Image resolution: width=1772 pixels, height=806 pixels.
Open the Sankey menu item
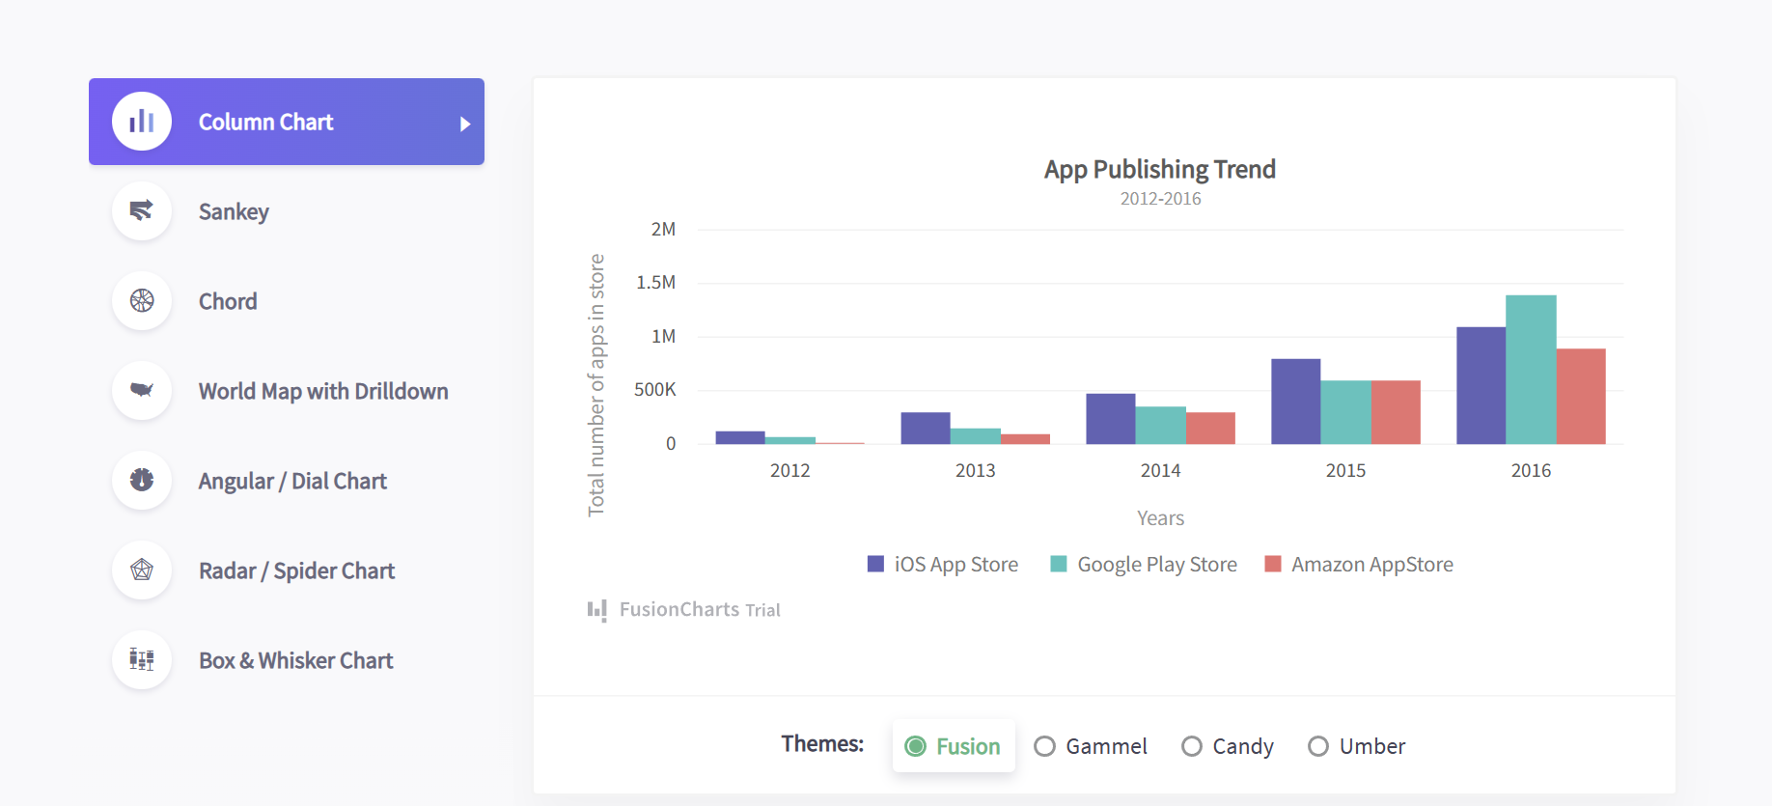234,211
